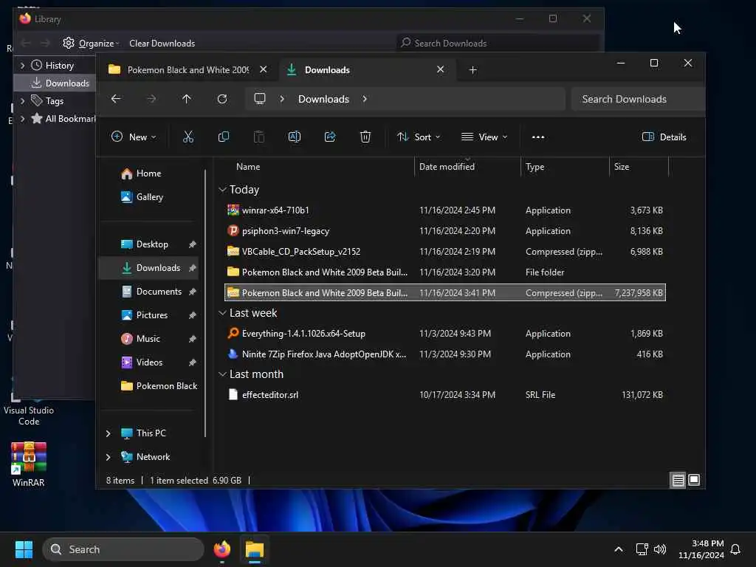Click the Copy icon in Explorer toolbar
Image resolution: width=756 pixels, height=567 pixels.
223,137
